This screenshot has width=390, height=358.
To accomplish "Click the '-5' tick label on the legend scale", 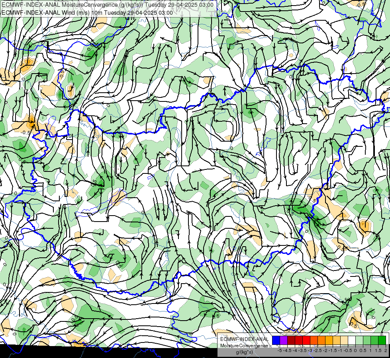I will (x=280, y=350).
